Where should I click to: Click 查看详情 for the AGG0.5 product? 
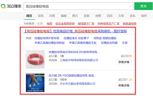124,62
